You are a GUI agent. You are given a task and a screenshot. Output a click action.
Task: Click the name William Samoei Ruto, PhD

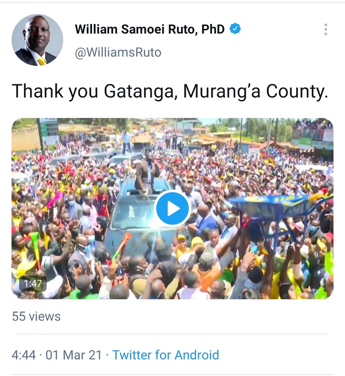(x=149, y=29)
